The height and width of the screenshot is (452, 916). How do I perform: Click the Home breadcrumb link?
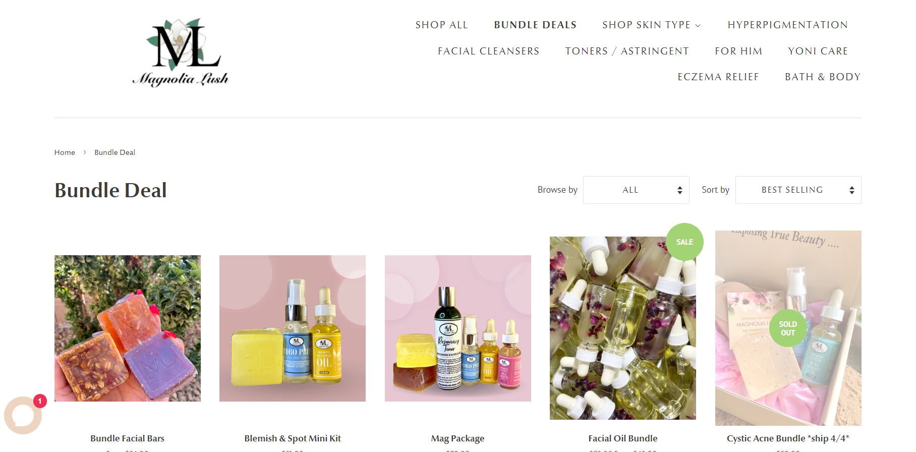tap(65, 152)
